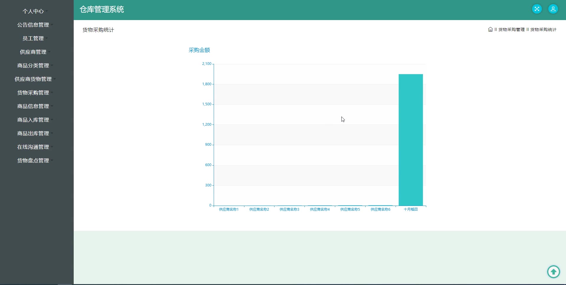This screenshot has height=285, width=566.
Task: Click the 1,800 y-axis value
Action: (x=207, y=84)
